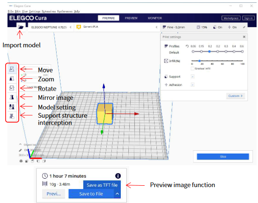Open the Fine - 0.2mm profile dropdown
Viewport: 258px width, 203px height.
174,27
